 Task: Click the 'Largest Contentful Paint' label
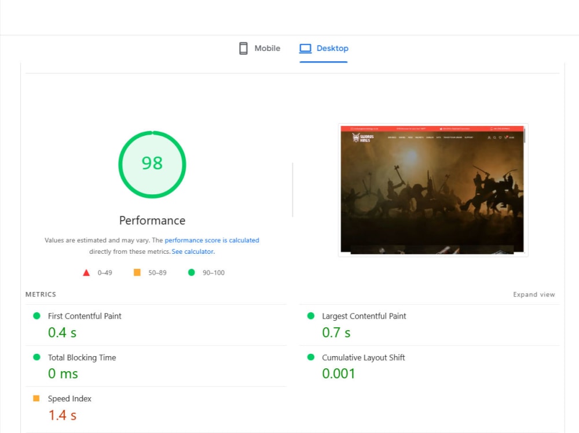[364, 316]
